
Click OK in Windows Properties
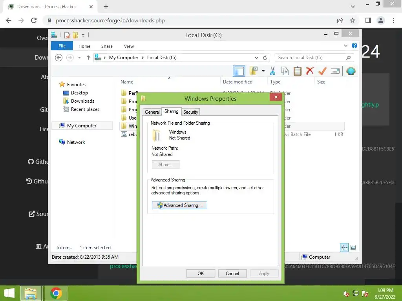201,273
